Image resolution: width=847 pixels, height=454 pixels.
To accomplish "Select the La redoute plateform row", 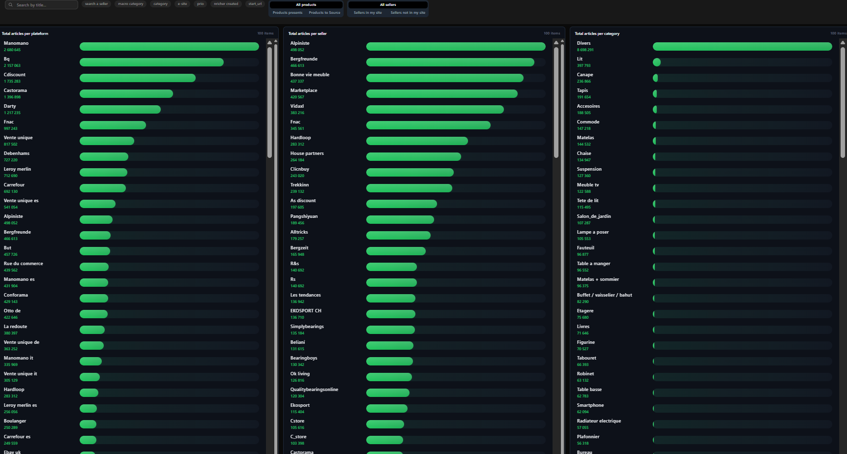I will (131, 330).
